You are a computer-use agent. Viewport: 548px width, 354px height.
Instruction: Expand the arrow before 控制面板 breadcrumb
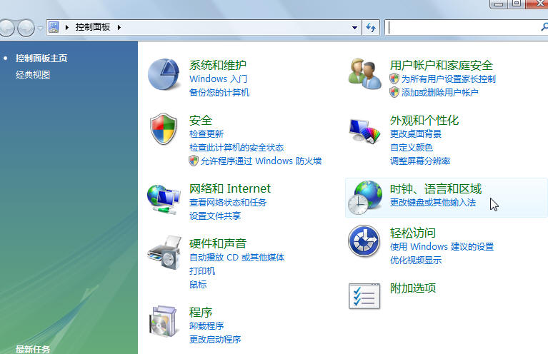tap(66, 27)
